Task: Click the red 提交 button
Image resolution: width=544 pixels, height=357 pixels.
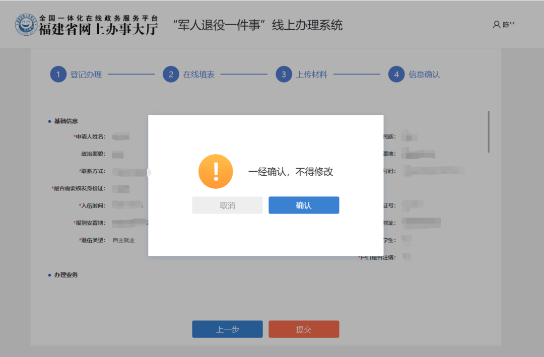Action: click(304, 329)
